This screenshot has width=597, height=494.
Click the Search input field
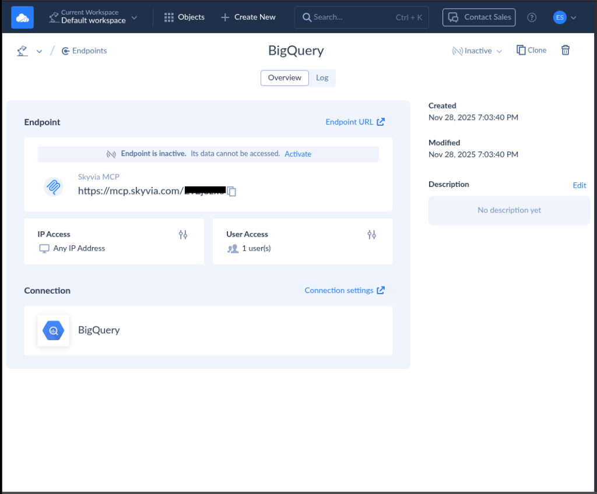[350, 17]
